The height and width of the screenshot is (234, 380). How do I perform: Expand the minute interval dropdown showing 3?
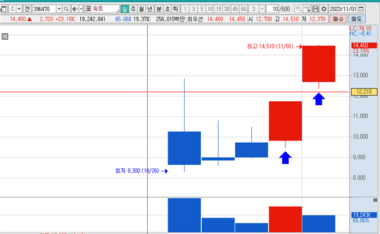262,9
